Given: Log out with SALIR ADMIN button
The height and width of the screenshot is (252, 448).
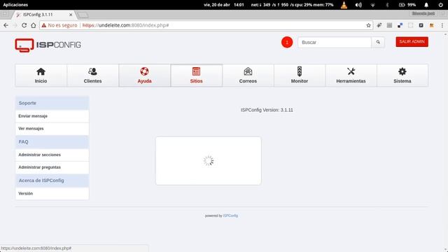Looking at the screenshot, I should 412,42.
